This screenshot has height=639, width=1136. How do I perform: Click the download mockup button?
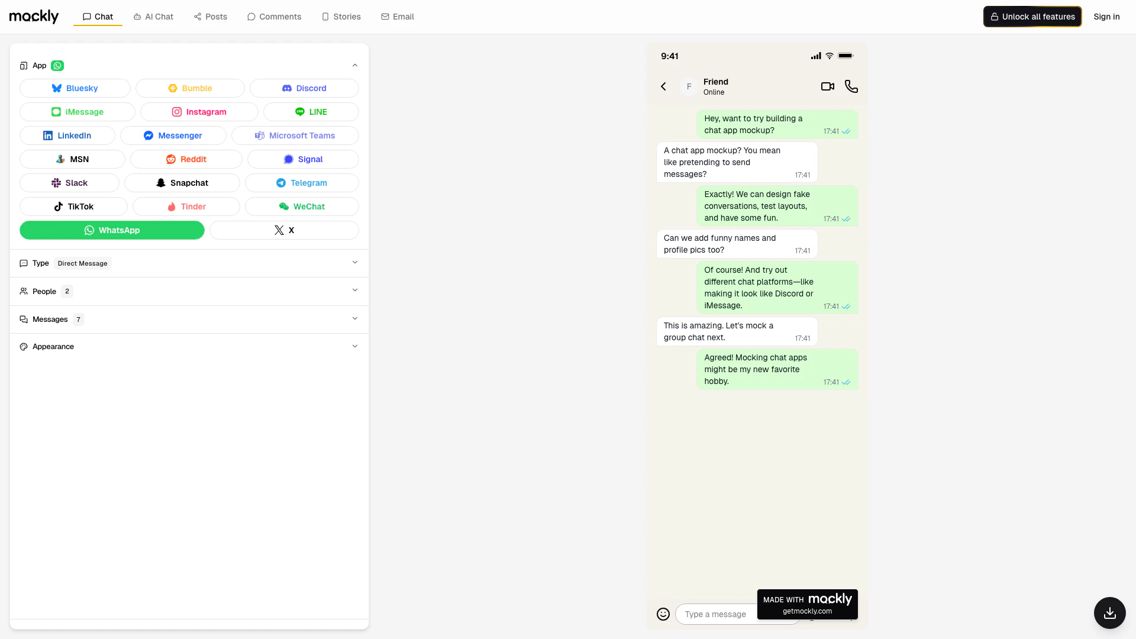(x=1109, y=613)
